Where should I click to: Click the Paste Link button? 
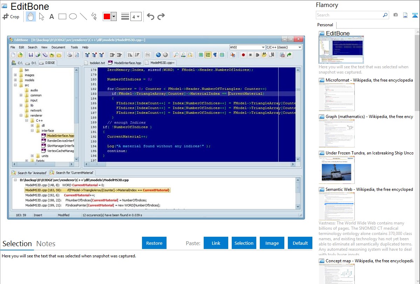216,243
